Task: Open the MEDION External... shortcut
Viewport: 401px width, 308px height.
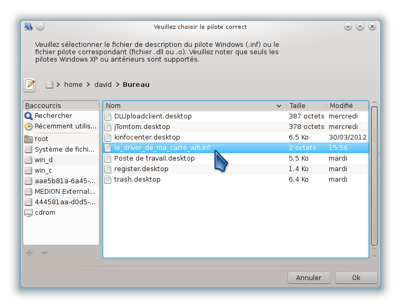Action: [x=61, y=192]
